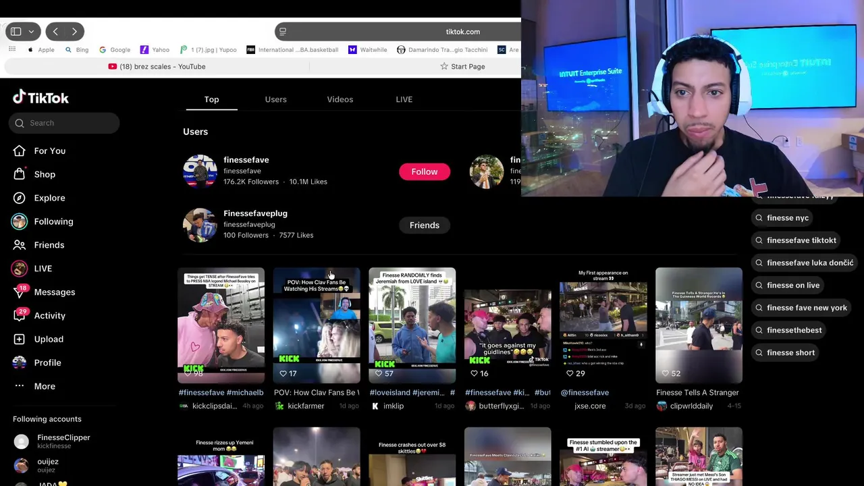This screenshot has height=486, width=864.
Task: Click the Finessefaveplug profile avatar
Action: [200, 225]
